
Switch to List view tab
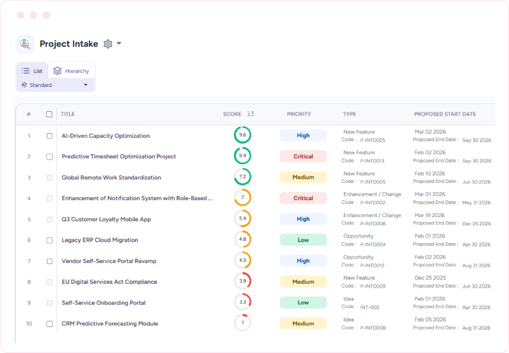(32, 71)
